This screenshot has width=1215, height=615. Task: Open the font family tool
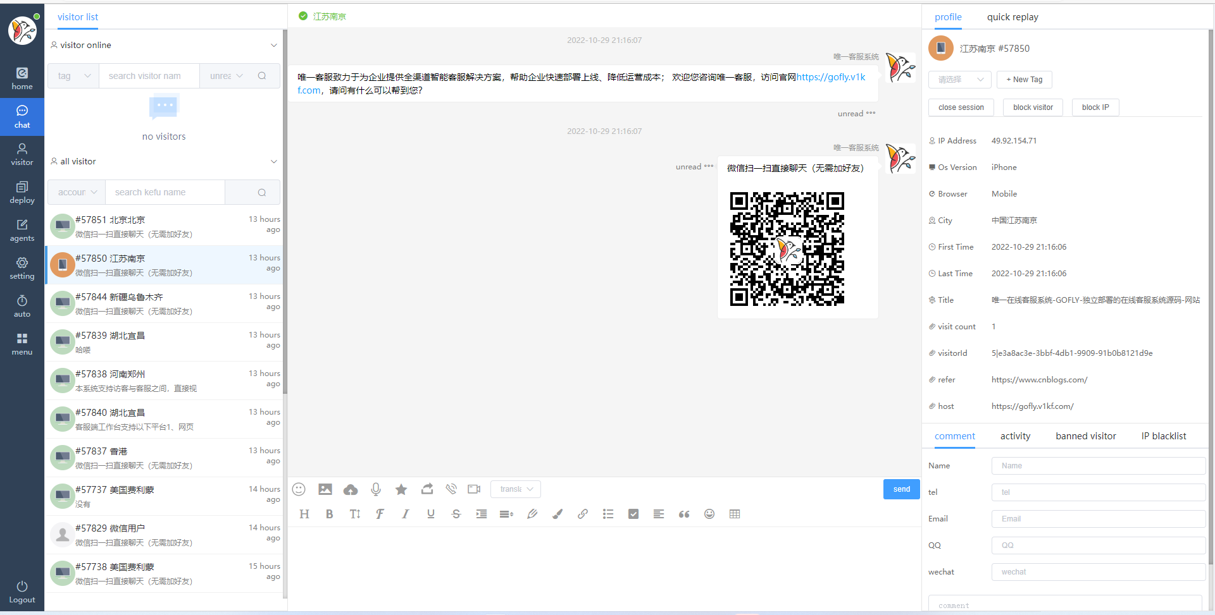(380, 514)
